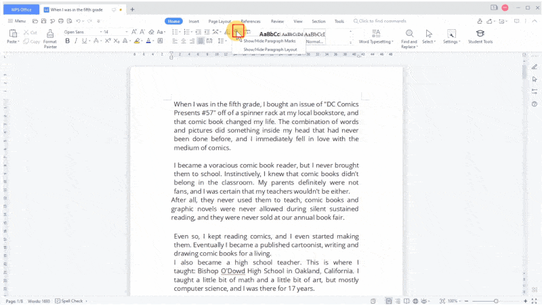
Task: Choose Show/Hide Paragraph Marks menu entry
Action: pyautogui.click(x=270, y=41)
